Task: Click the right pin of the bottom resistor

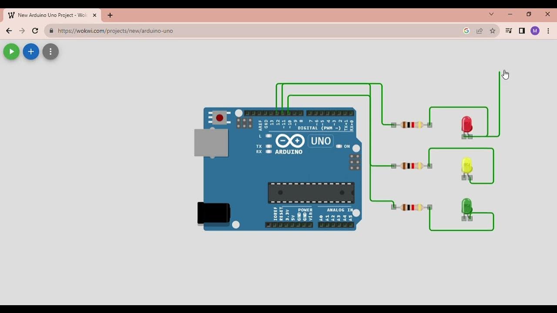Action: [429, 207]
